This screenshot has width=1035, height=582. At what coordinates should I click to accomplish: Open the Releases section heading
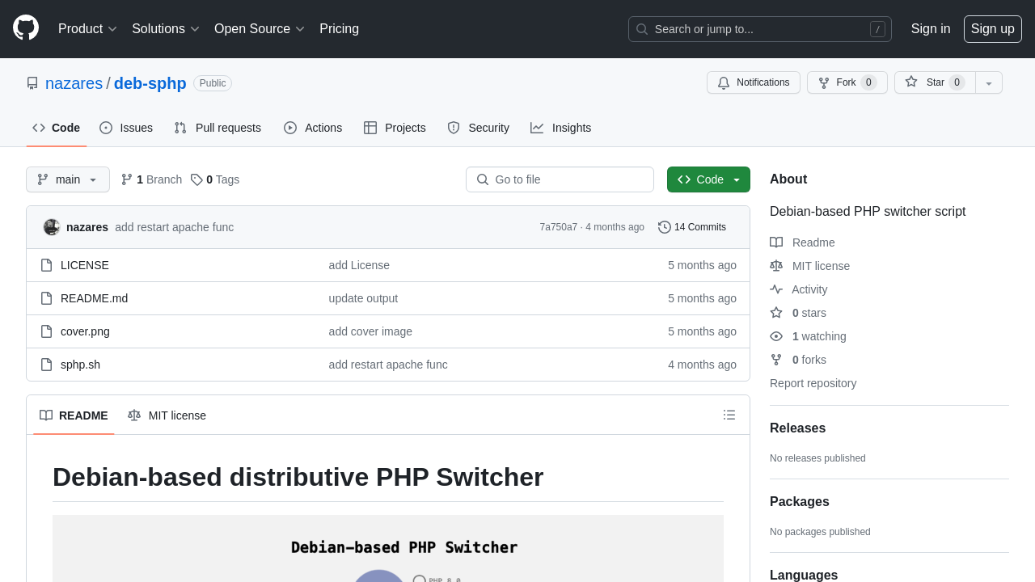797,428
